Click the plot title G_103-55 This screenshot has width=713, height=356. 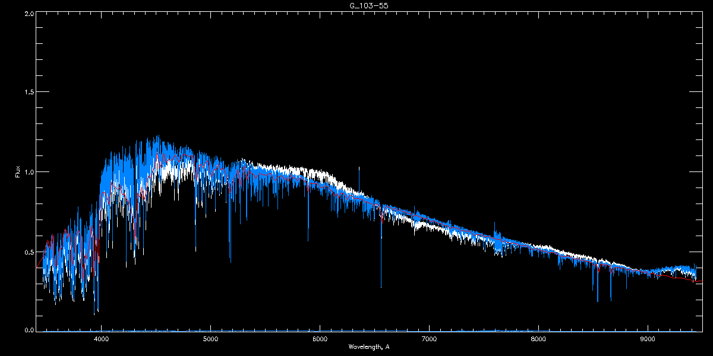pos(369,5)
